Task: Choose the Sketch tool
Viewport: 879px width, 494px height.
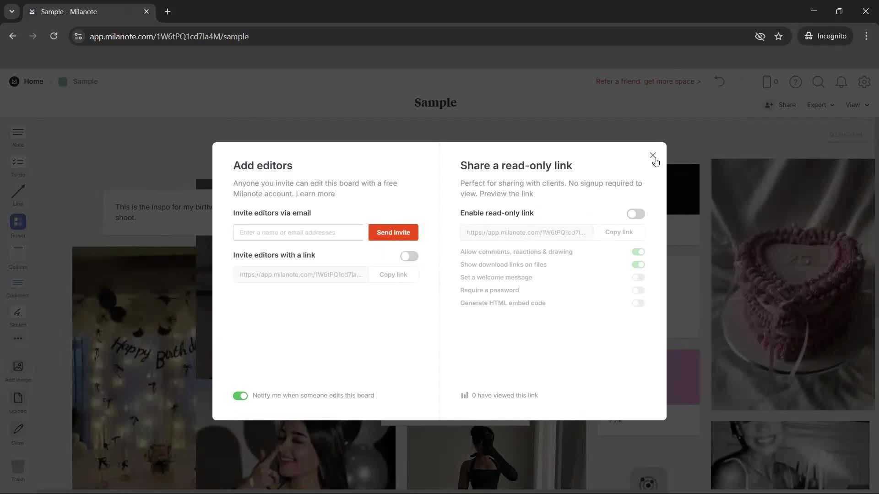Action: tap(17, 316)
